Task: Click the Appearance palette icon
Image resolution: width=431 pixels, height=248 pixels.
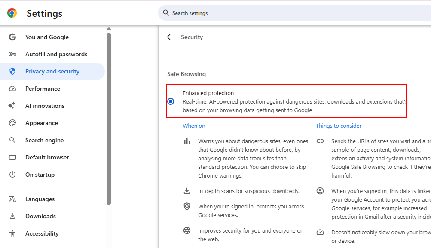Action: click(x=12, y=123)
